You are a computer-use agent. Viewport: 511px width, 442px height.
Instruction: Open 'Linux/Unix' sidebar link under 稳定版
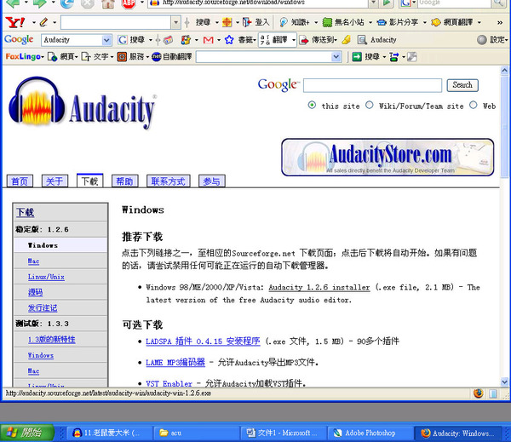click(x=46, y=277)
